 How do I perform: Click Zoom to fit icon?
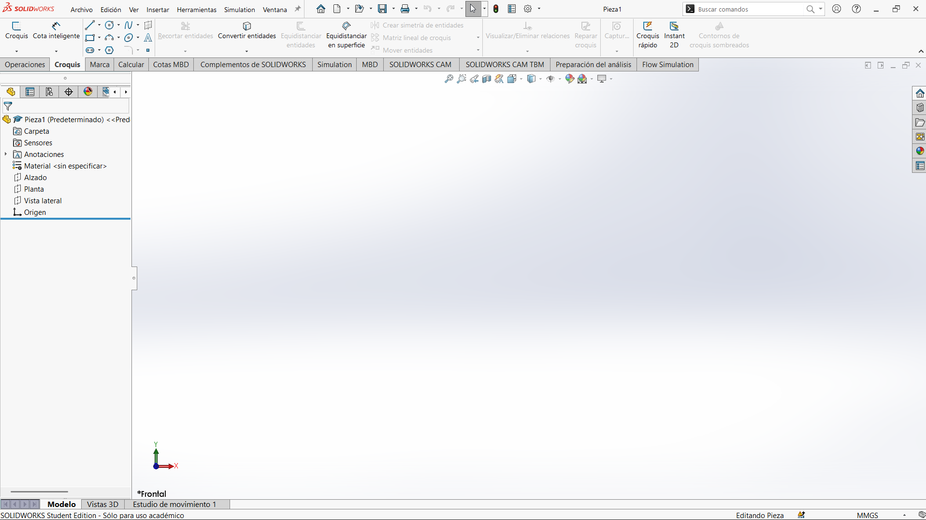[x=449, y=79]
